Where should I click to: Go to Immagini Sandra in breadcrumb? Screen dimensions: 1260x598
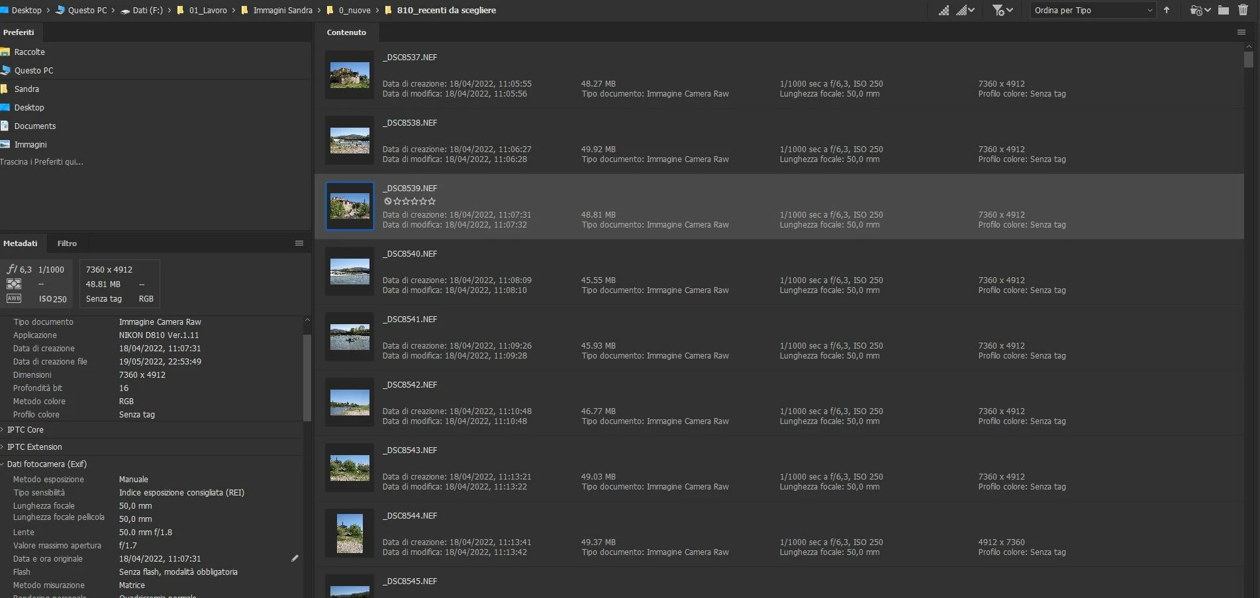282,10
